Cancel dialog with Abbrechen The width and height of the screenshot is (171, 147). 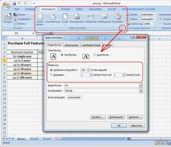tap(137, 126)
